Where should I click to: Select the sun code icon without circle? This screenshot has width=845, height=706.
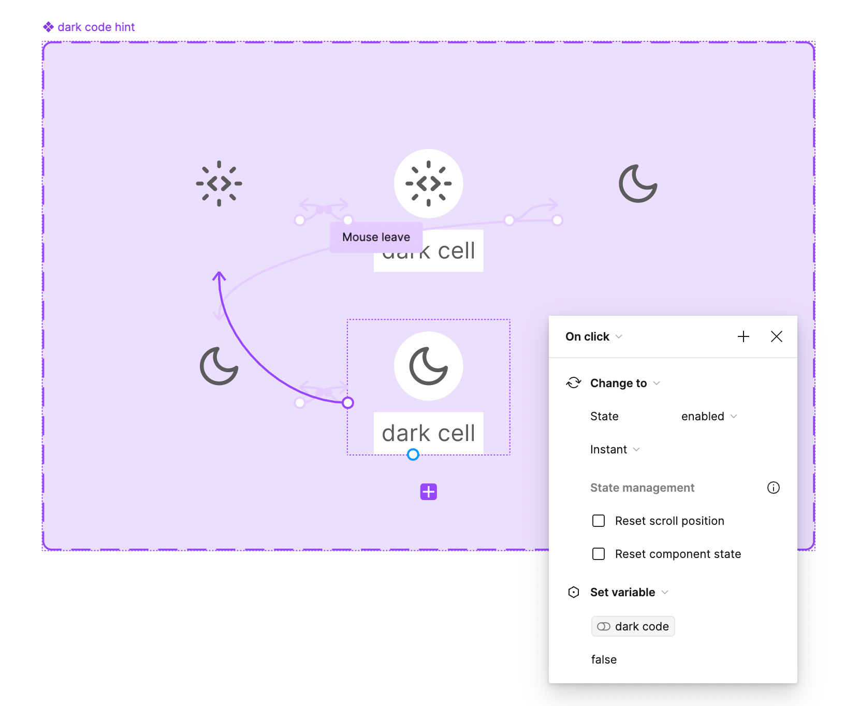click(219, 183)
